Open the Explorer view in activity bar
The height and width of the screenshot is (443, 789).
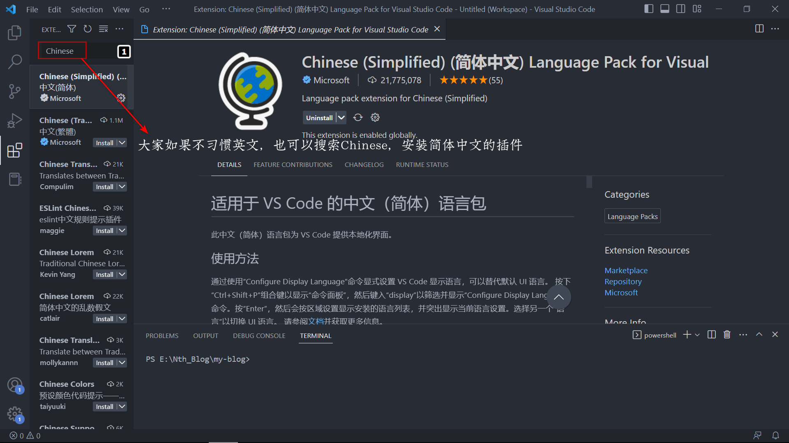pyautogui.click(x=15, y=33)
